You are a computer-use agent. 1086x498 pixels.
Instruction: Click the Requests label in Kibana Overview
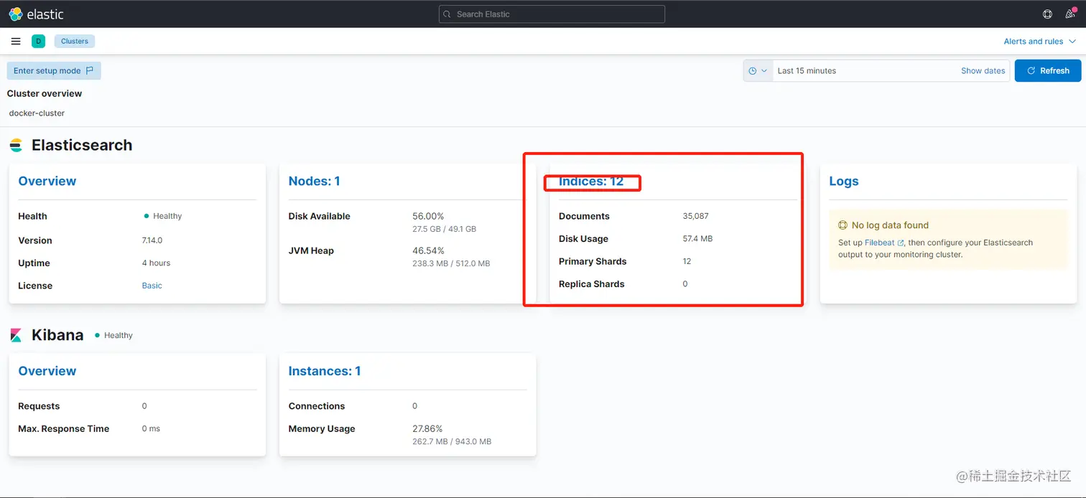click(x=39, y=406)
